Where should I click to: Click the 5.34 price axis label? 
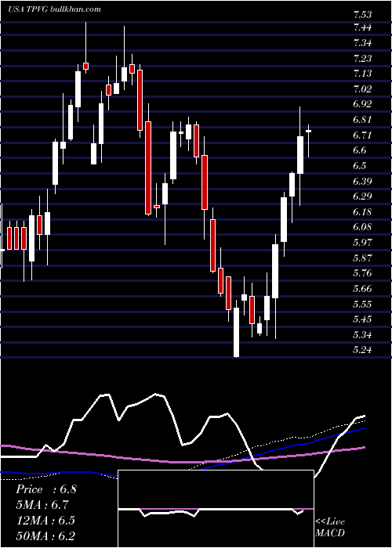[x=362, y=335]
